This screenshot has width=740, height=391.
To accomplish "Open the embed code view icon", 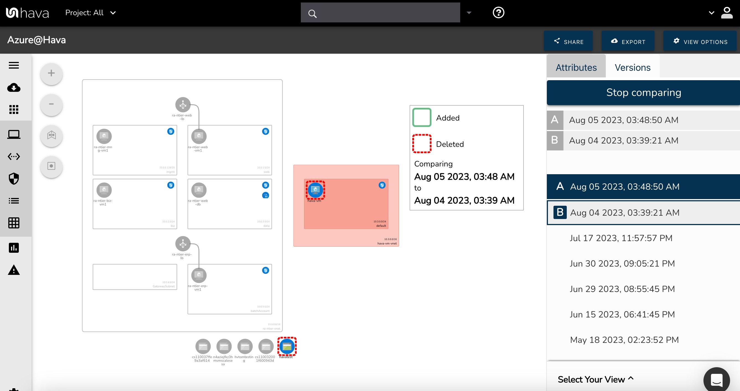I will pos(14,157).
